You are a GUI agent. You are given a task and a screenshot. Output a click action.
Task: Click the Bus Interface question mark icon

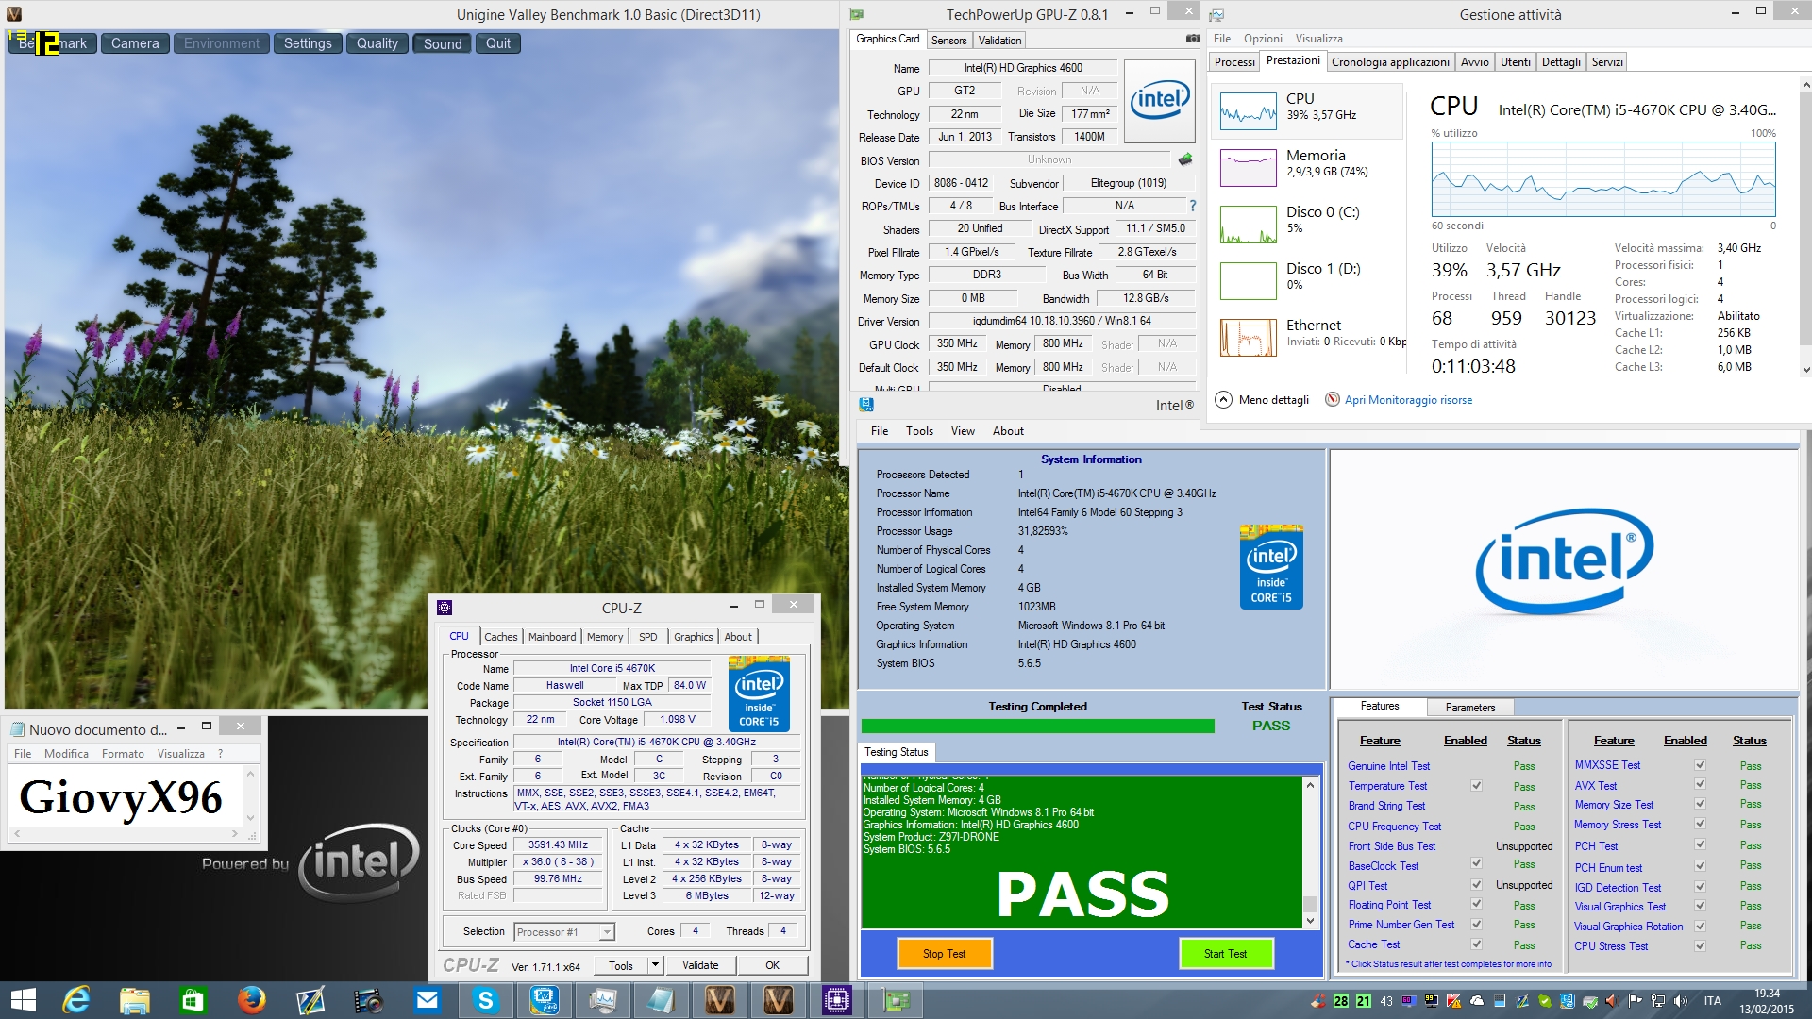click(1192, 206)
